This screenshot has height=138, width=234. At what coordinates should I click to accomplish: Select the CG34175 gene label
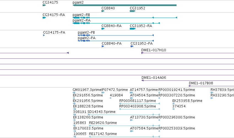[x=50, y=2]
